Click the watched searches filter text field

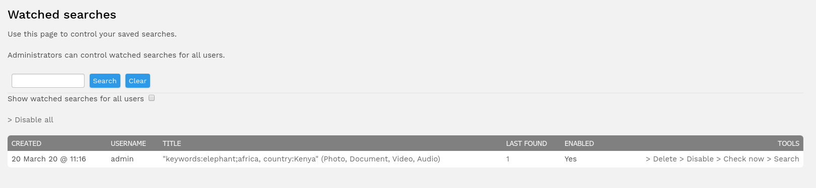coord(48,81)
